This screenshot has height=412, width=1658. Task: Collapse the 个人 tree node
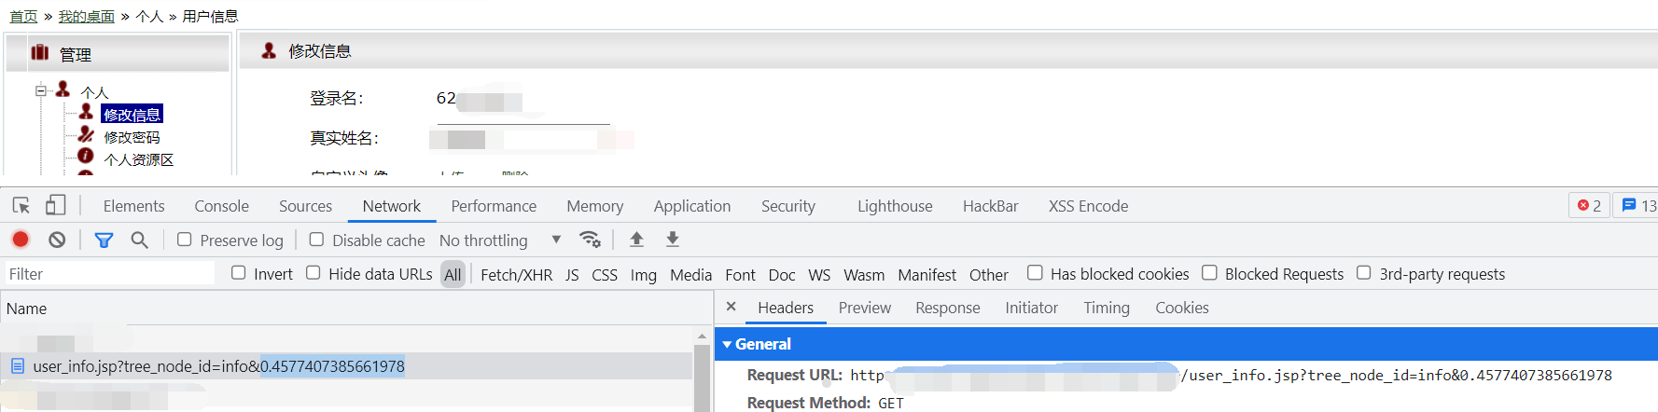(x=41, y=90)
